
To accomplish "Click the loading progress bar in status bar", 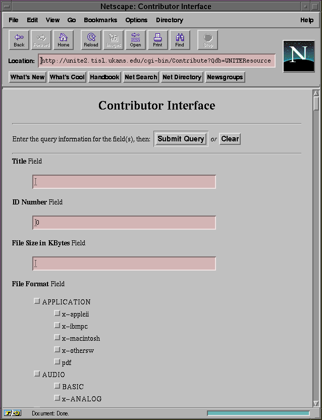I will 258,413.
